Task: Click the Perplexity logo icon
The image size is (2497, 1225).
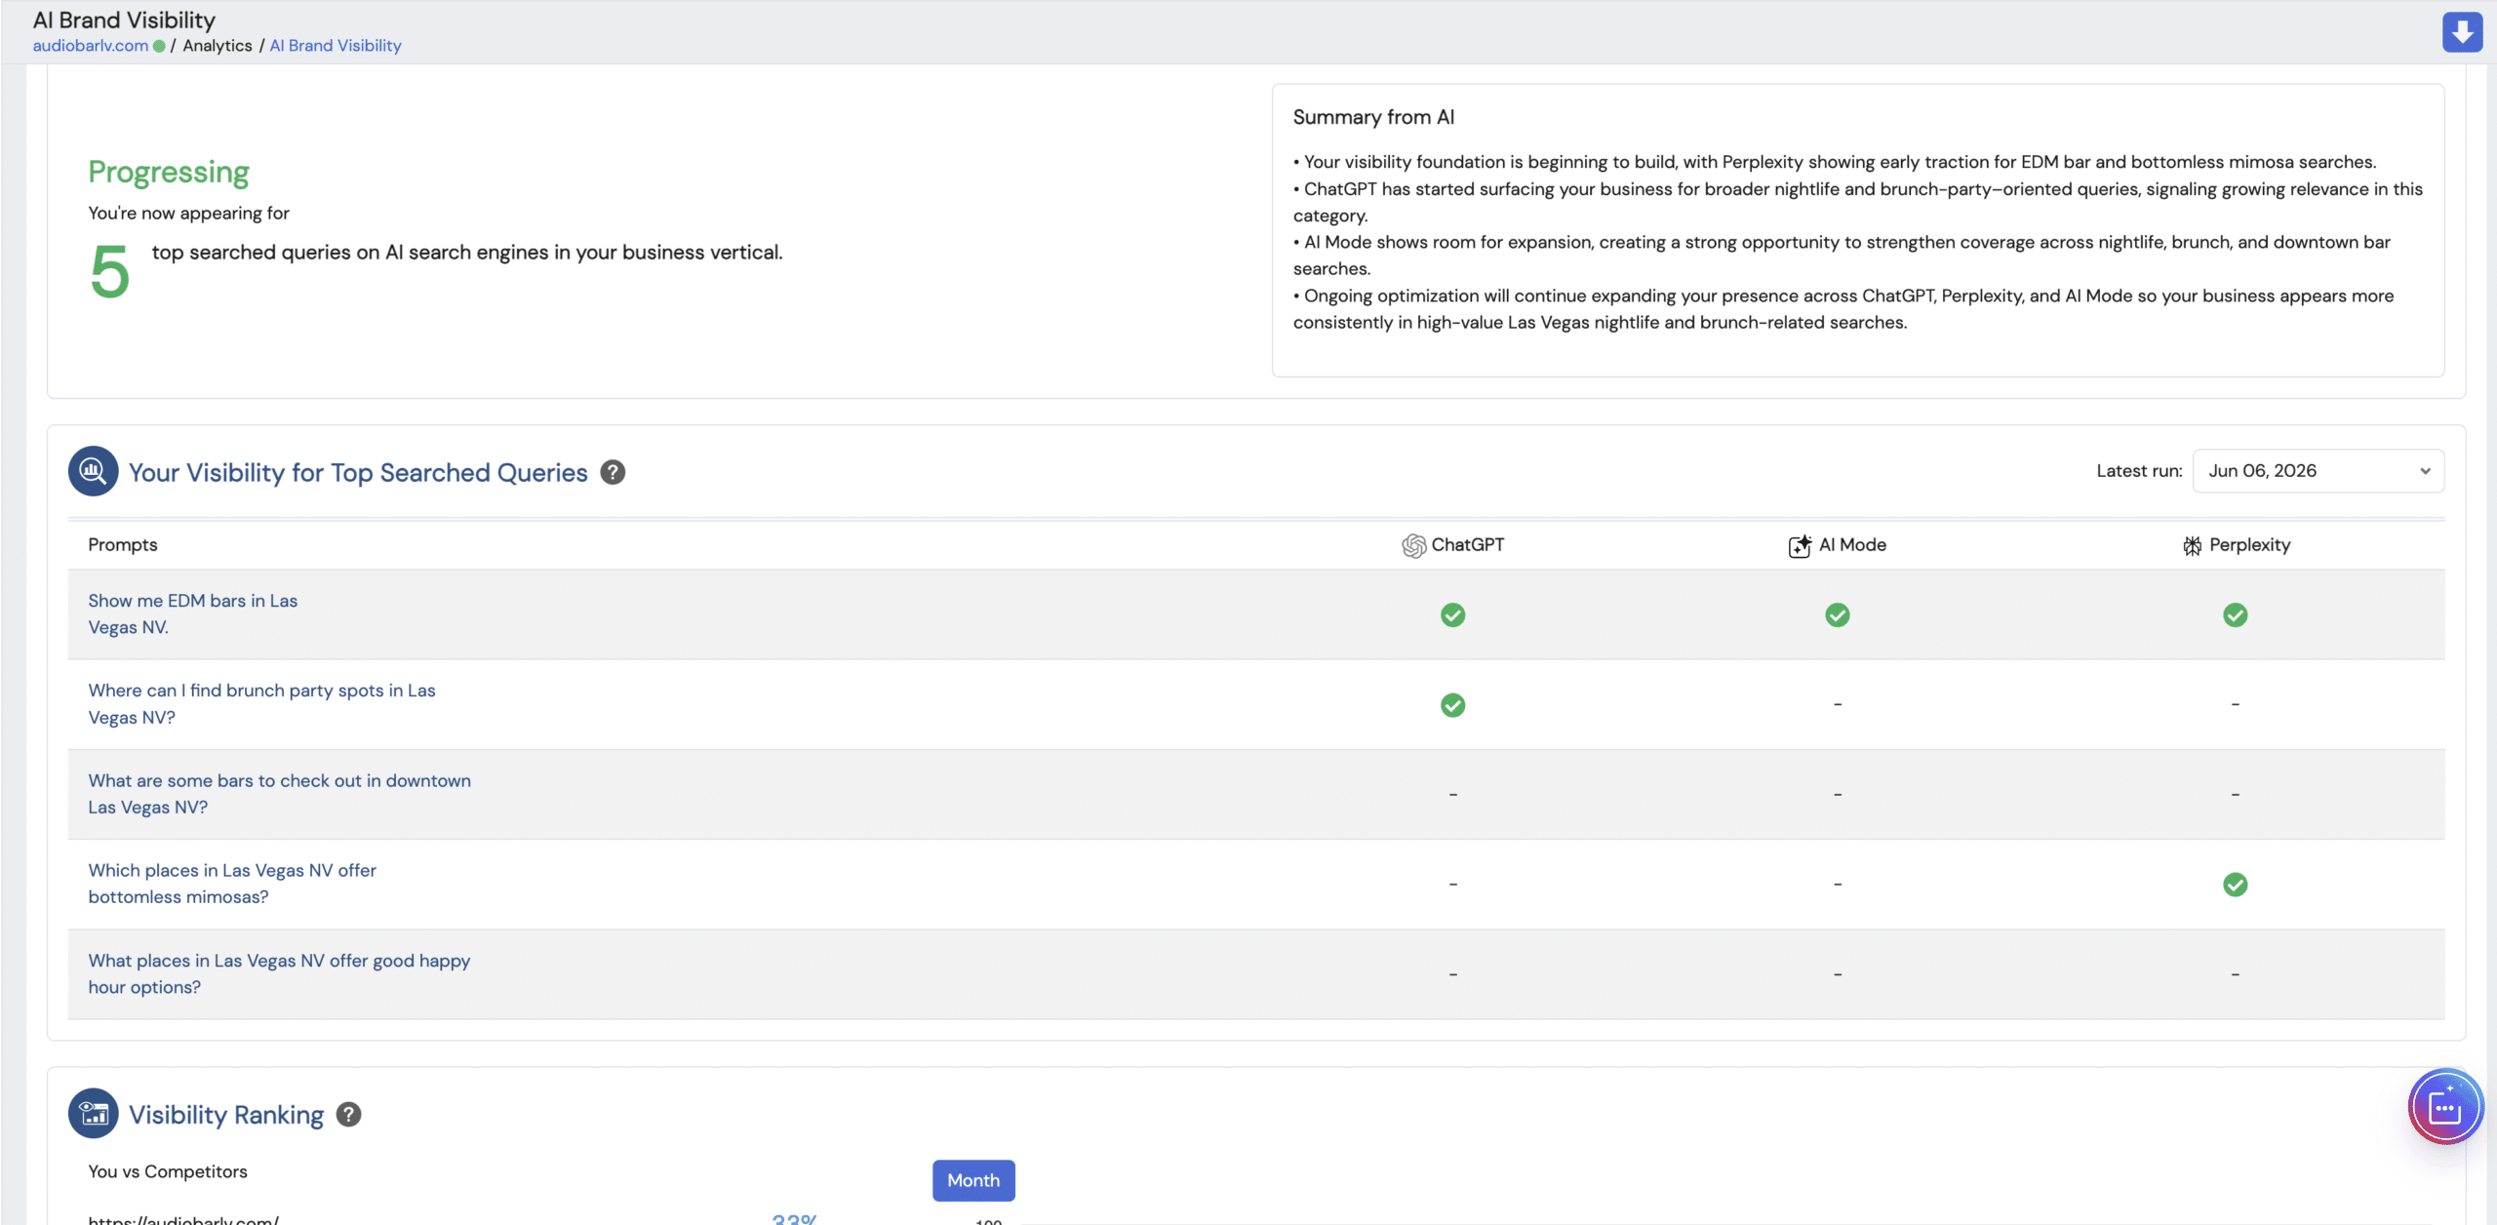Action: point(2192,546)
